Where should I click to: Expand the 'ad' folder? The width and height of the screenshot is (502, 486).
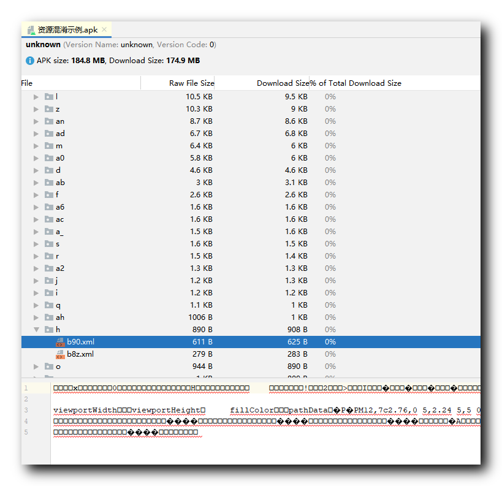[x=36, y=134]
